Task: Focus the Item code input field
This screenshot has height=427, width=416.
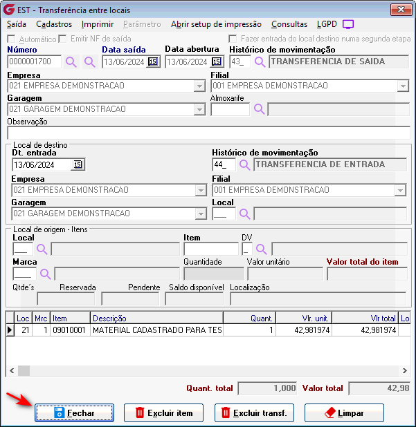Action: pyautogui.click(x=211, y=249)
